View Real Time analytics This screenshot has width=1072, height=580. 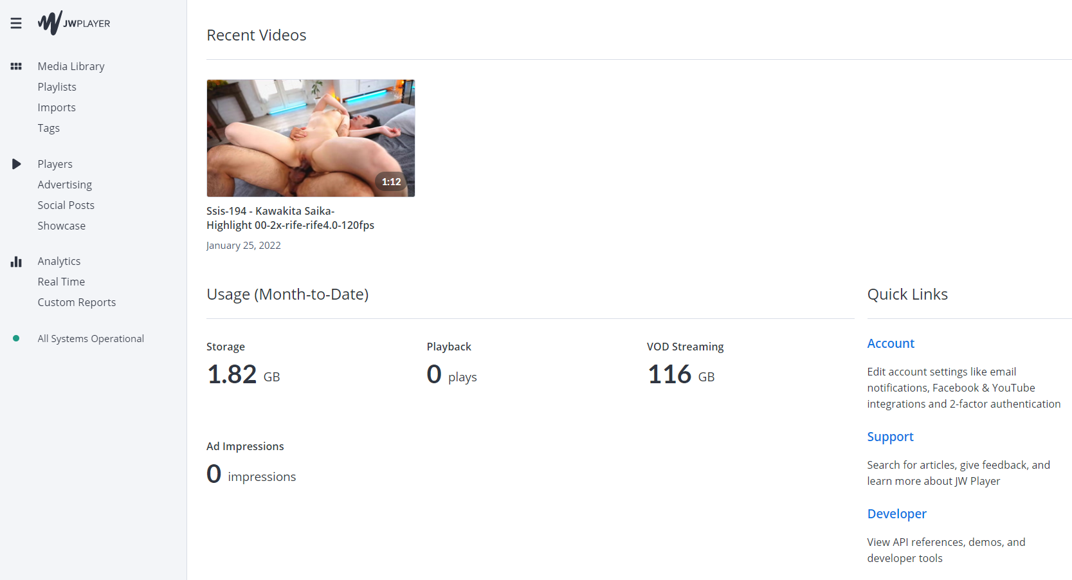[x=61, y=282]
